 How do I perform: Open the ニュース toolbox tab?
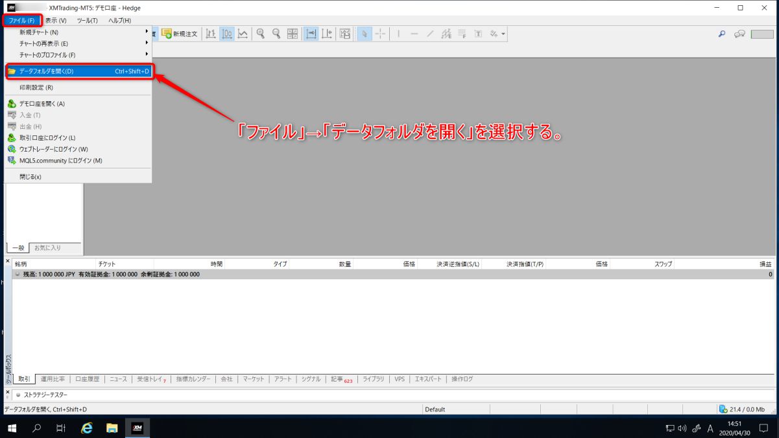(118, 379)
